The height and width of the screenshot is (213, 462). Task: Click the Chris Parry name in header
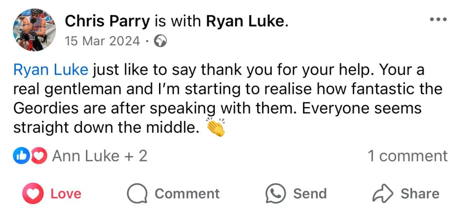(107, 21)
